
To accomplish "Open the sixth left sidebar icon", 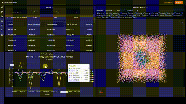I will click(2, 30).
